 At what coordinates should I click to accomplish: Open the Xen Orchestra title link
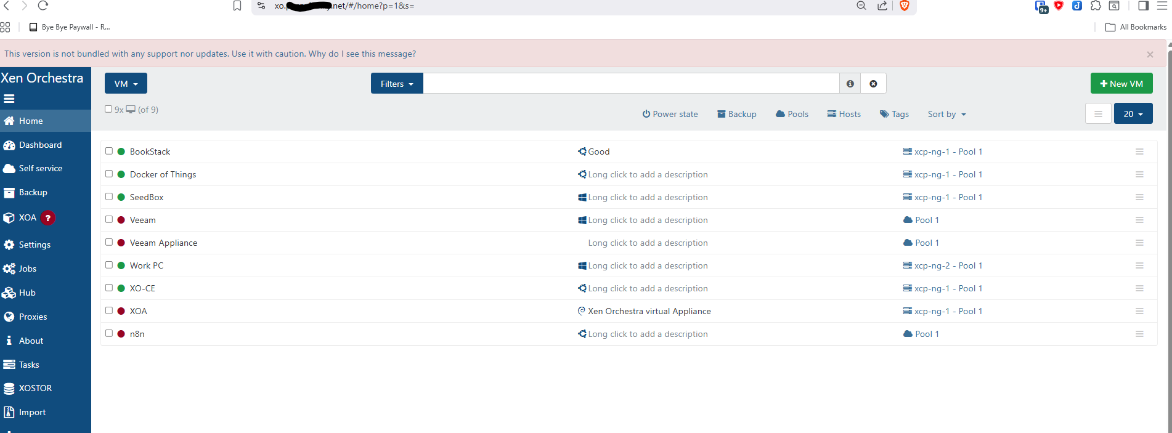tap(42, 78)
